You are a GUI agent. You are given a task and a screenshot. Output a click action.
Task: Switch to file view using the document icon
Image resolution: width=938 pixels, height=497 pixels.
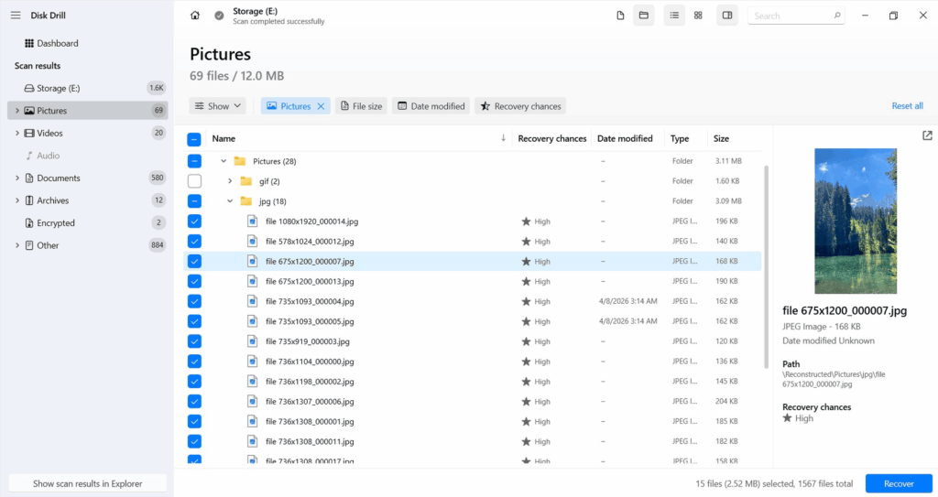pos(620,16)
